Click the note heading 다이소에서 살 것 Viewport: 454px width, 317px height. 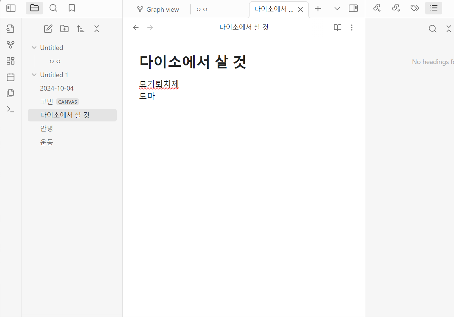(193, 62)
